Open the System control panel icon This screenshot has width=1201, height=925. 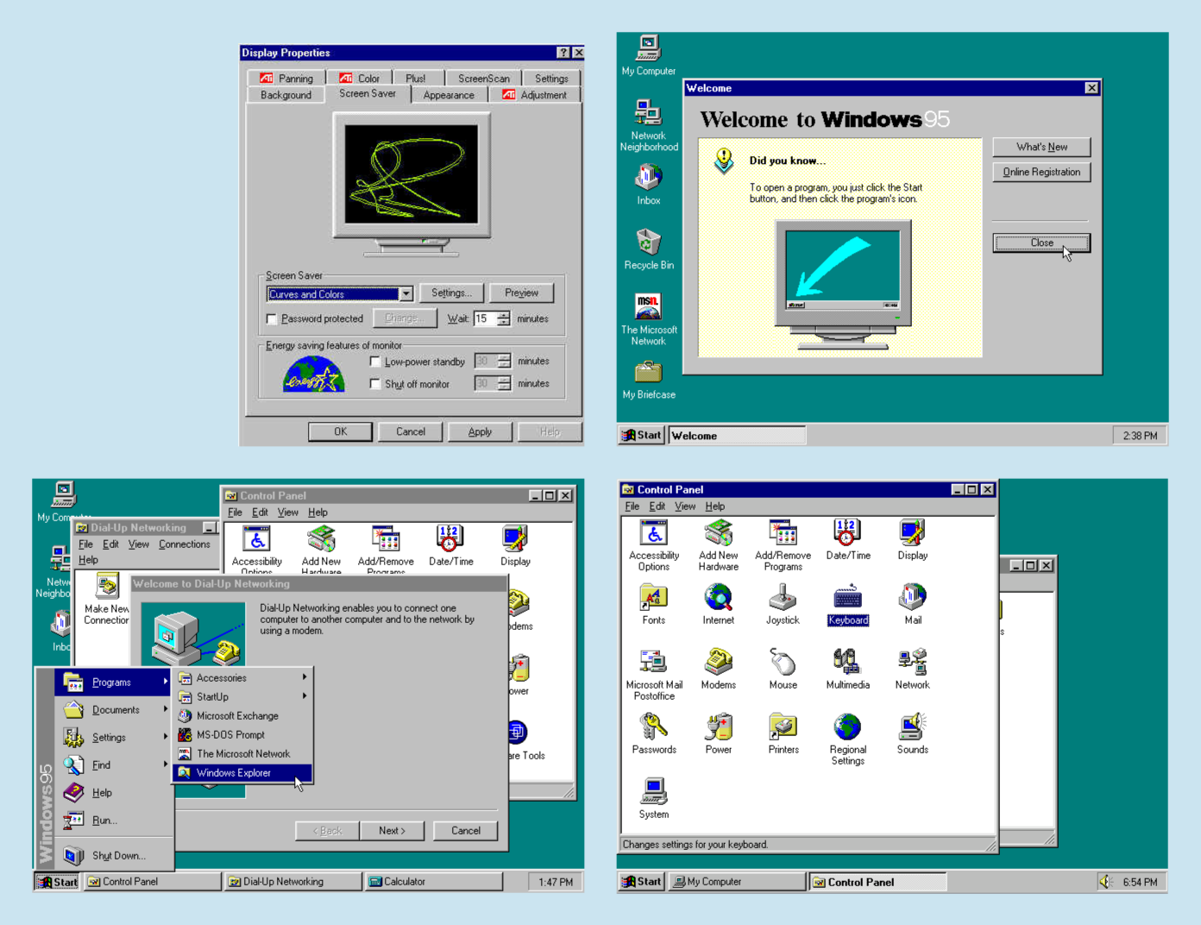pyautogui.click(x=653, y=797)
